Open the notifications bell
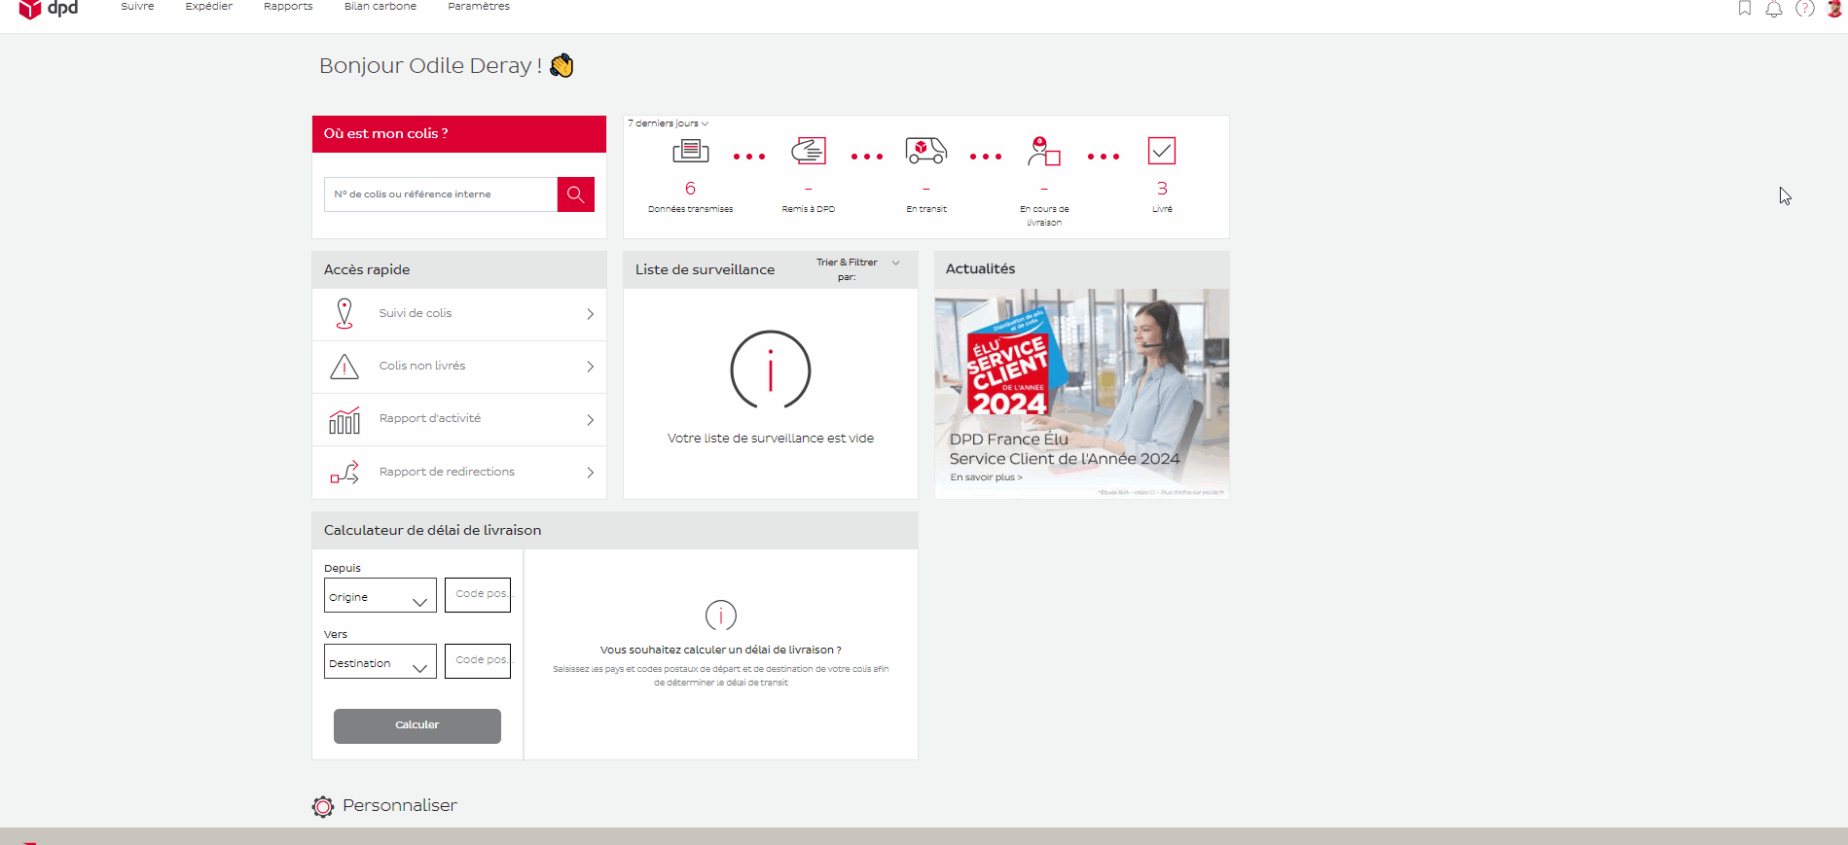Image resolution: width=1848 pixels, height=845 pixels. tap(1774, 9)
